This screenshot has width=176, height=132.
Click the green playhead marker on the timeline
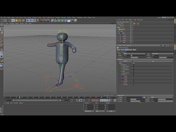coord(20,98)
